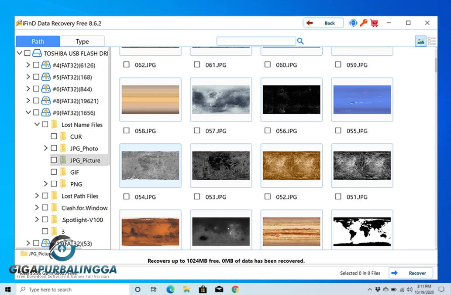Expand the #4(FAT32)(6126) partition

[28, 65]
